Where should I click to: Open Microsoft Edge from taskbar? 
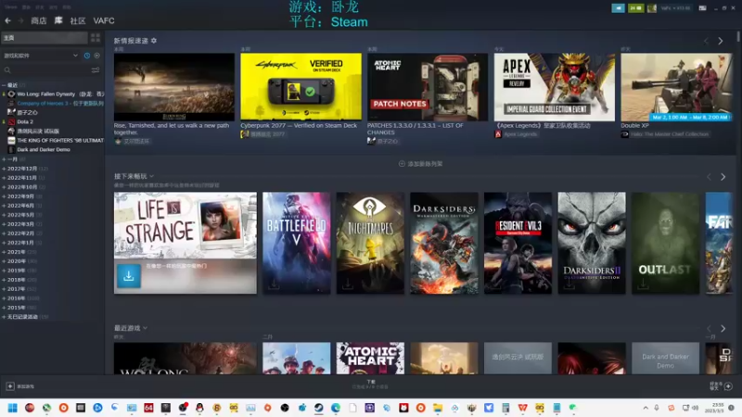(x=336, y=408)
